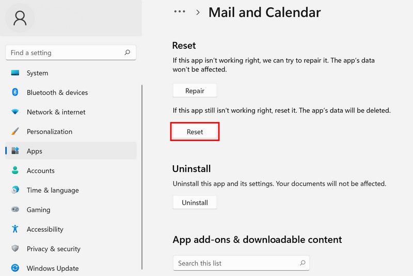This screenshot has width=413, height=276.
Task: Click the Gaming controller icon
Action: [x=15, y=209]
